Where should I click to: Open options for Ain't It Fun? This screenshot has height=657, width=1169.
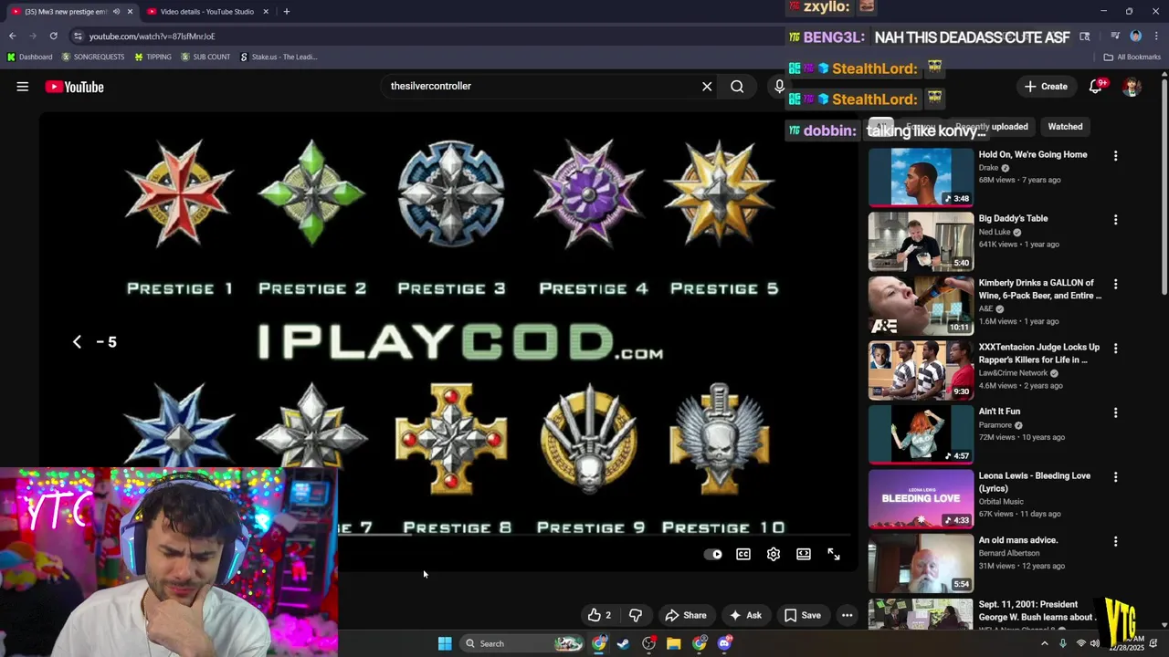coord(1115,413)
